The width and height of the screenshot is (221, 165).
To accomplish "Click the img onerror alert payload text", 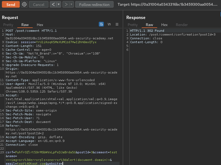I will tap(58, 160).
